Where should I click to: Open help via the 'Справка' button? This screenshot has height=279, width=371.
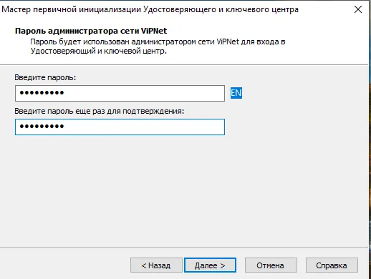coord(332,265)
